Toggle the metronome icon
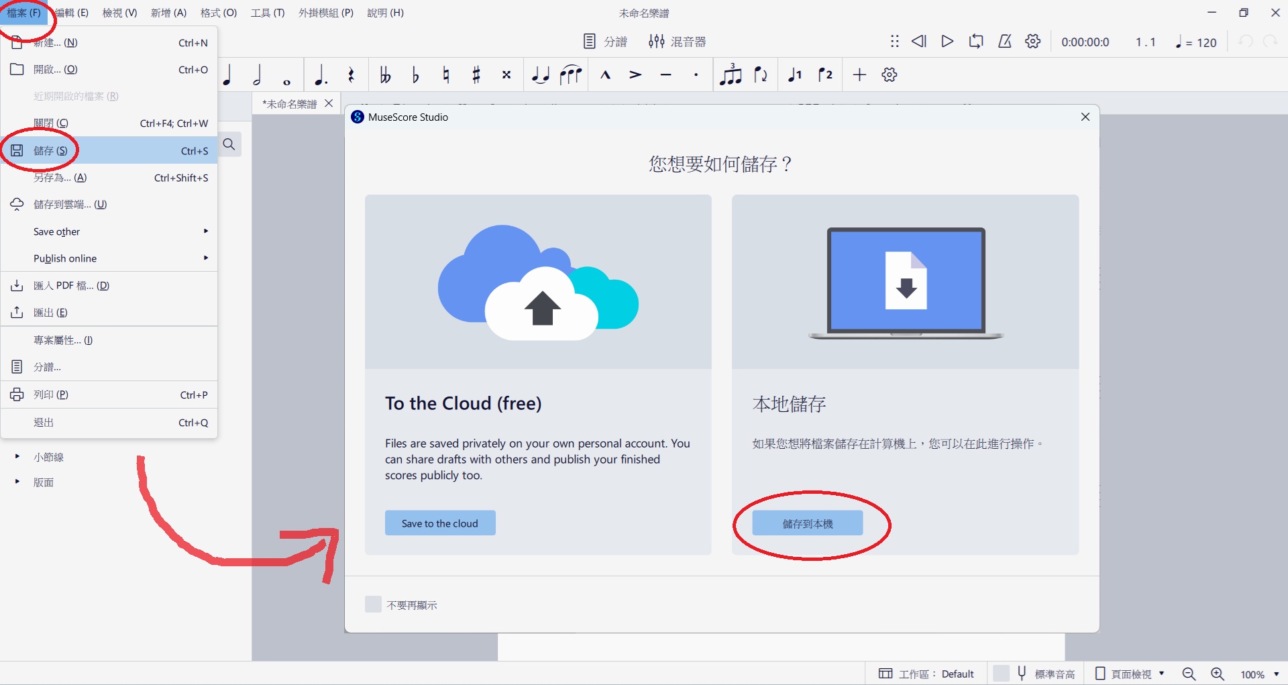This screenshot has height=685, width=1288. [1004, 42]
